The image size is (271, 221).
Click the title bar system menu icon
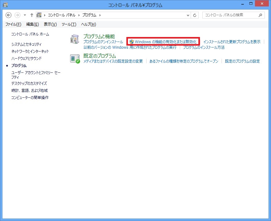5,5
